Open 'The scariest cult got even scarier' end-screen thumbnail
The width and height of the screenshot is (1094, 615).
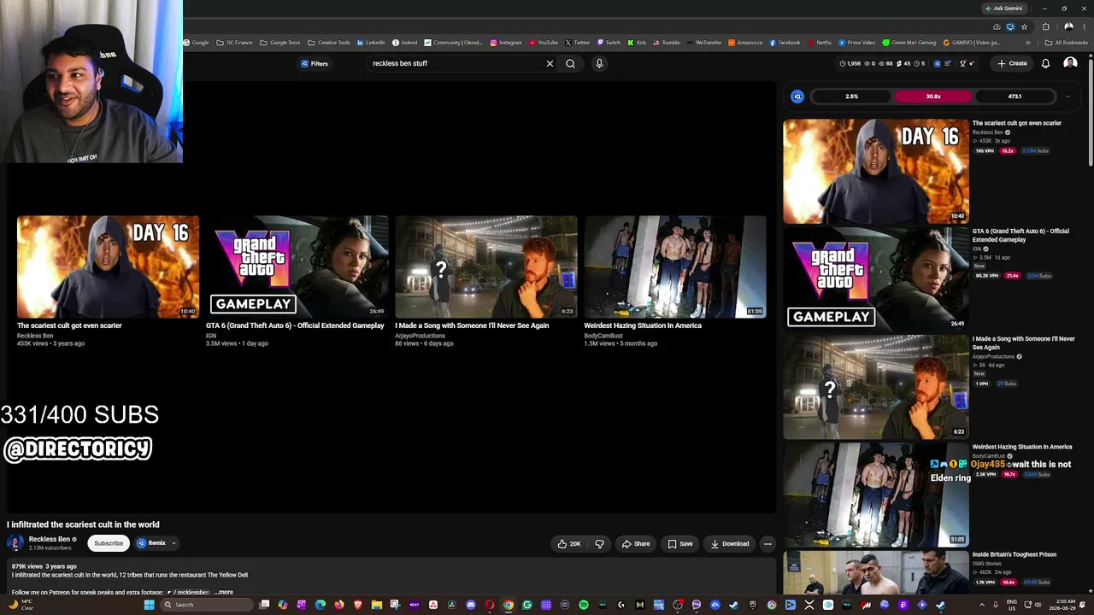(x=108, y=266)
